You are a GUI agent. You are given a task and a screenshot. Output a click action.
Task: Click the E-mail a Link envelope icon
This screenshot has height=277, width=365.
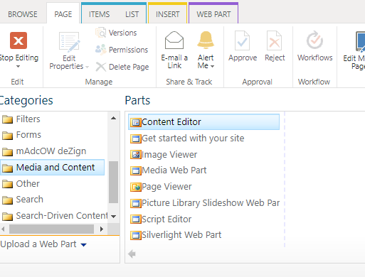tap(174, 40)
